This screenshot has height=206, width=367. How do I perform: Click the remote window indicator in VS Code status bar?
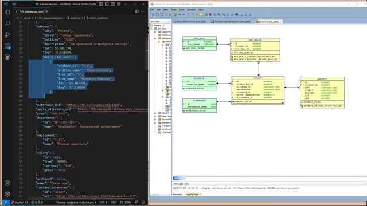pos(6,202)
